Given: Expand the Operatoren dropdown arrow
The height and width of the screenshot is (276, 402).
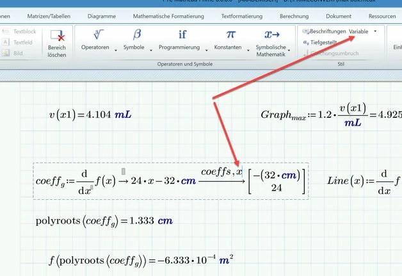Looking at the screenshot, I should point(116,51).
